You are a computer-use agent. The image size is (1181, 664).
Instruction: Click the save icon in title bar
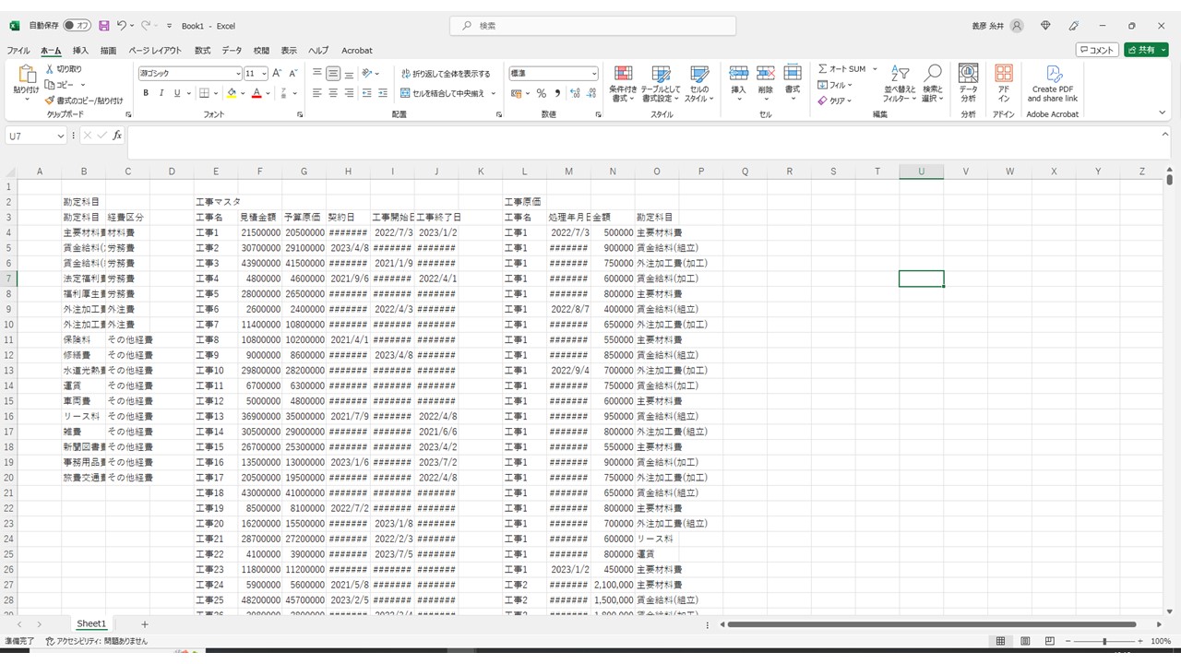pos(103,26)
